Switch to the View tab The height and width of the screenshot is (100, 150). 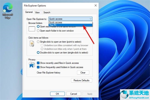tap(37, 12)
